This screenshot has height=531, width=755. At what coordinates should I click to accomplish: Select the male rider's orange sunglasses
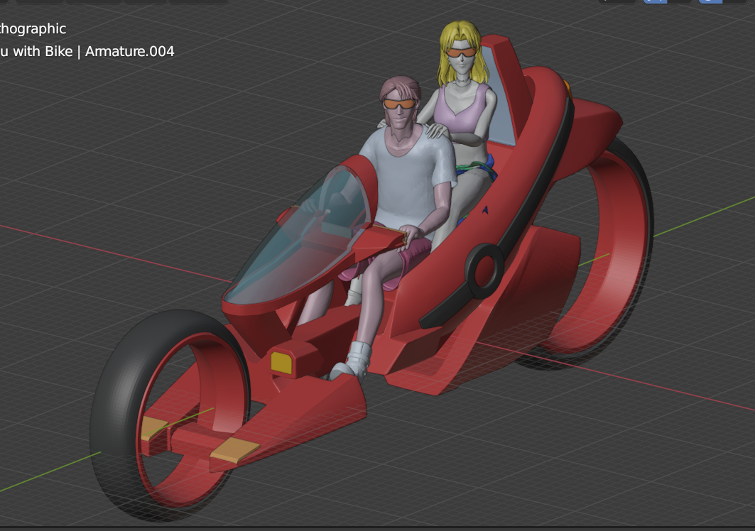pos(399,104)
